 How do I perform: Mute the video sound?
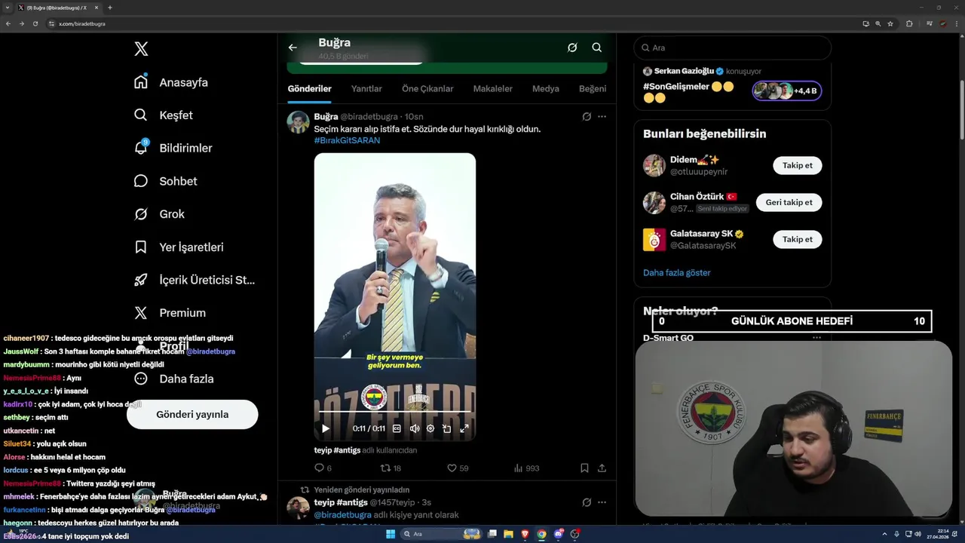[414, 428]
